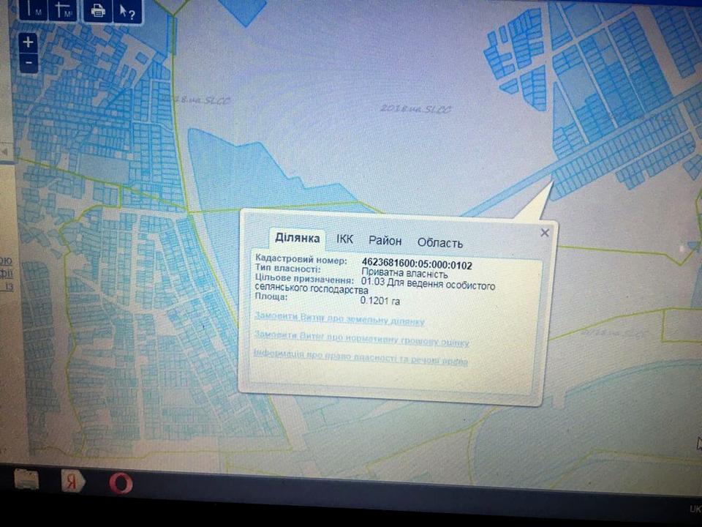Open link about нормативну грошову оцінку extract

[x=361, y=339]
